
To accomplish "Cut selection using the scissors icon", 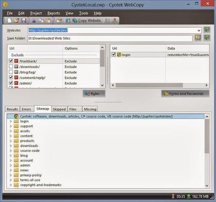I will (x=34, y=21).
